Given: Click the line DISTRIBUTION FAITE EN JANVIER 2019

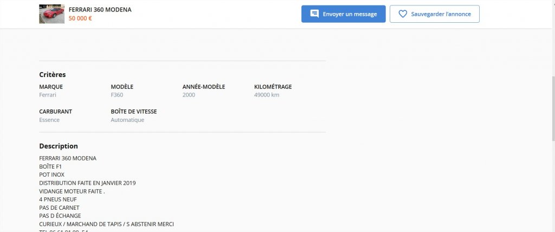Looking at the screenshot, I should [87, 183].
